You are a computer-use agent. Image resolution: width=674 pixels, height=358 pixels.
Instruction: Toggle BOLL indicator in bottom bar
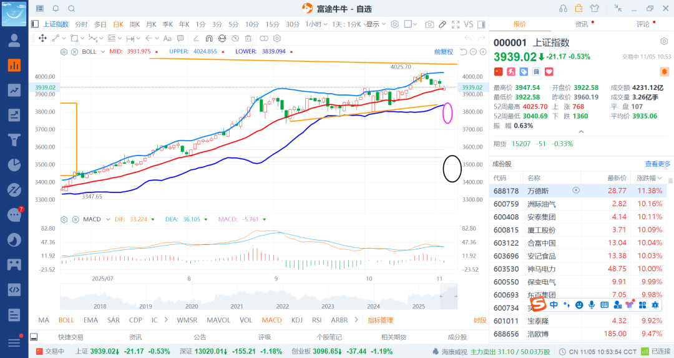click(66, 320)
